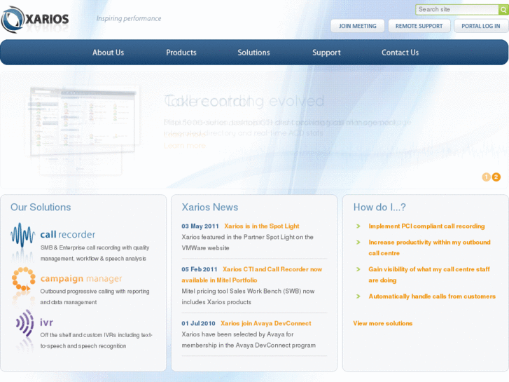Follow the banner Learn more link
The image size is (509, 382).
pyautogui.click(x=185, y=146)
